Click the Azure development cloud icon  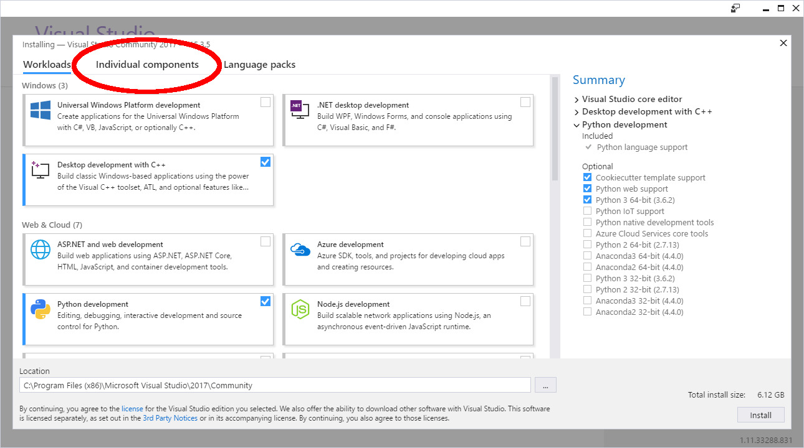[300, 250]
